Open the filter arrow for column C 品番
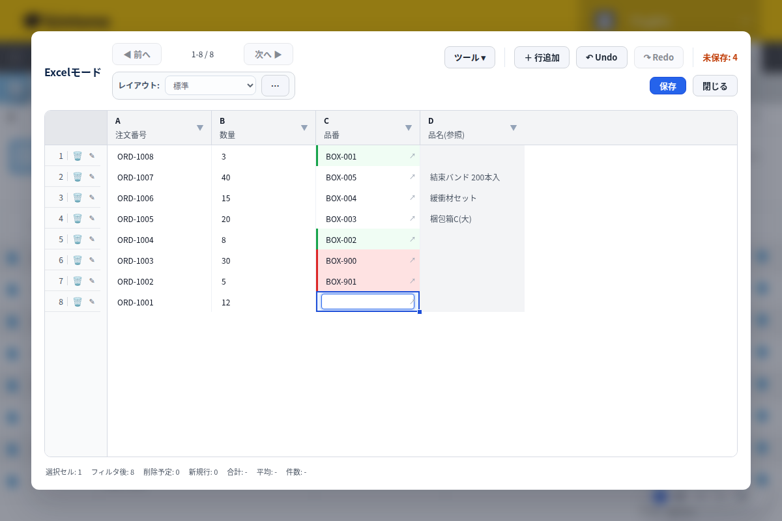Image resolution: width=782 pixels, height=521 pixels. [x=409, y=128]
